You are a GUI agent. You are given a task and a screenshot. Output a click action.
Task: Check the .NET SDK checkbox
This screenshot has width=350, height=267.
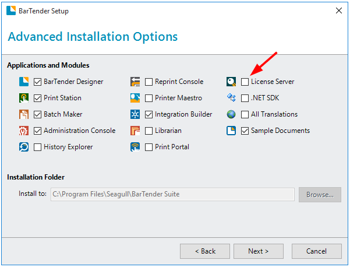245,99
